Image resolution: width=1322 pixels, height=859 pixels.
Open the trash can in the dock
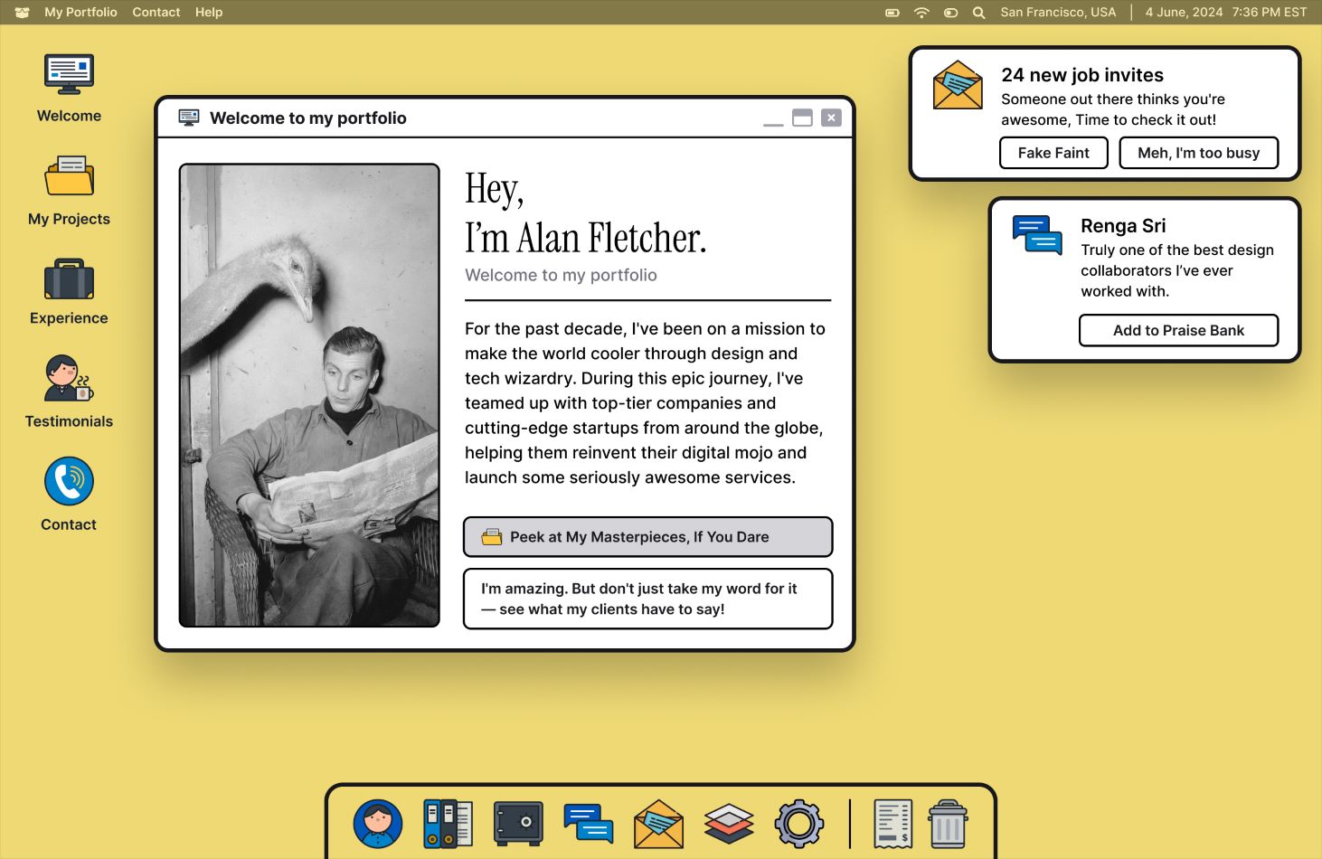click(x=948, y=824)
